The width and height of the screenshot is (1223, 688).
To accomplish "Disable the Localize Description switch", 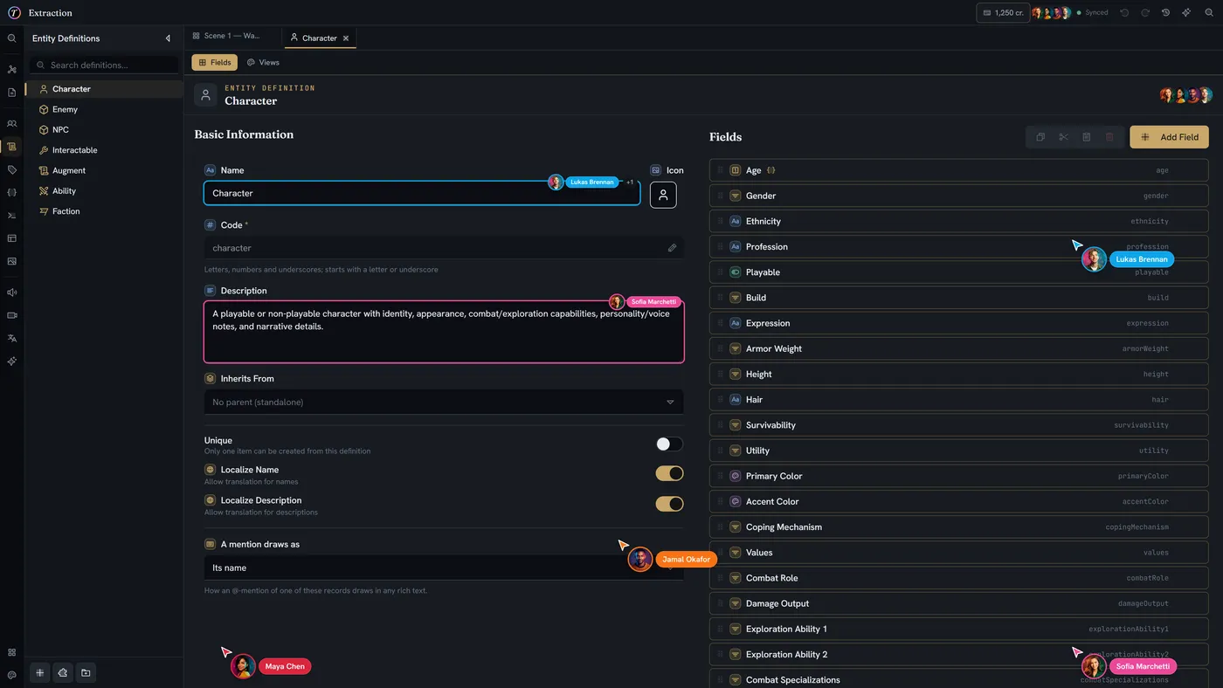I will (x=669, y=504).
